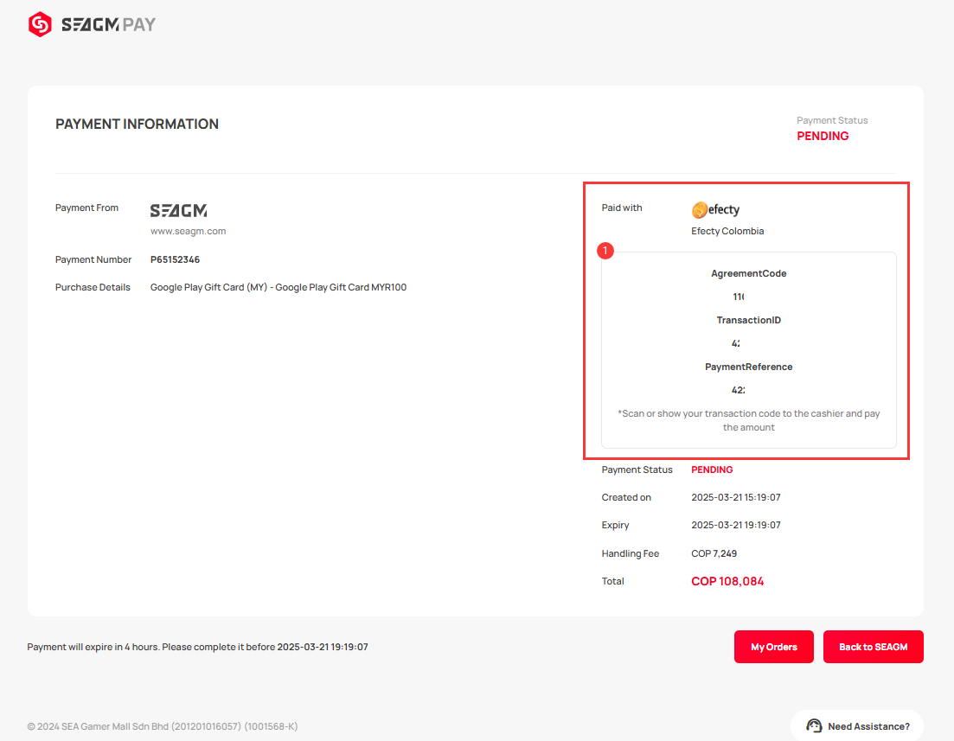Screen dimensions: 954x741
Task: Click the date 2025-03-21 19:19:07 in the Expiry row
Action: [735, 525]
